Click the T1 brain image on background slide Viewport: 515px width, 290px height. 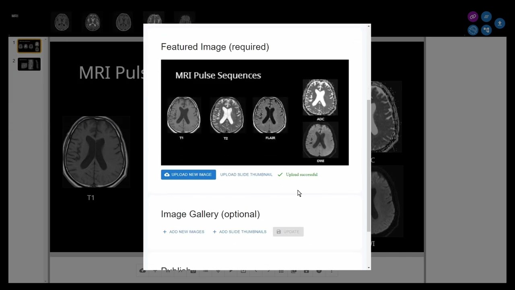click(x=96, y=152)
